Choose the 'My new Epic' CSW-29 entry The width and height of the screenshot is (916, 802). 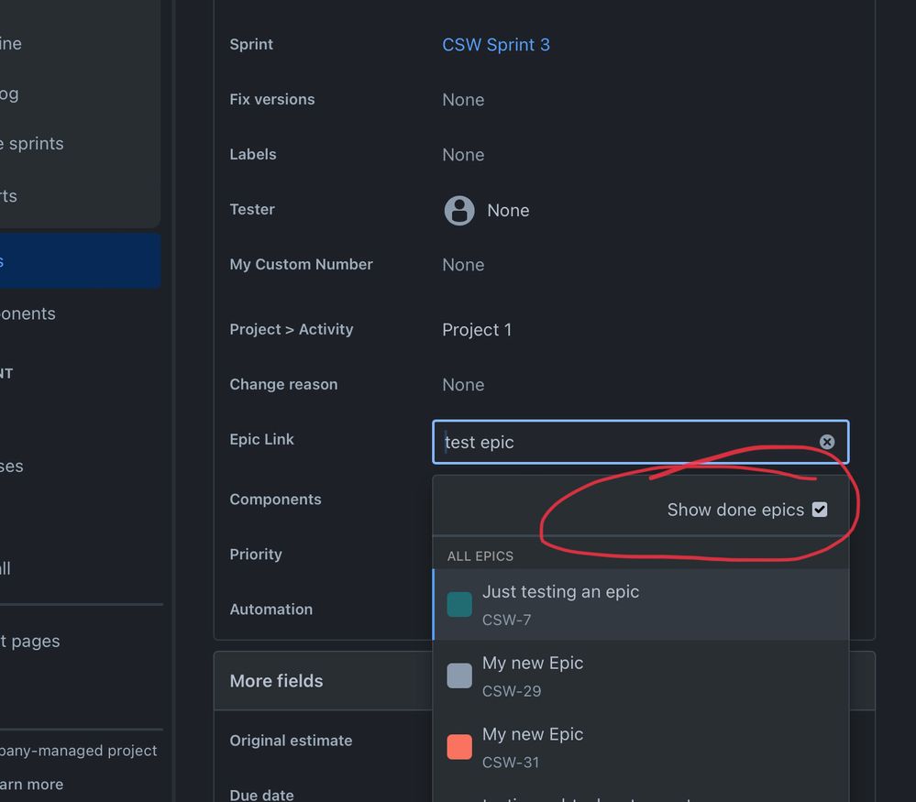click(x=640, y=676)
